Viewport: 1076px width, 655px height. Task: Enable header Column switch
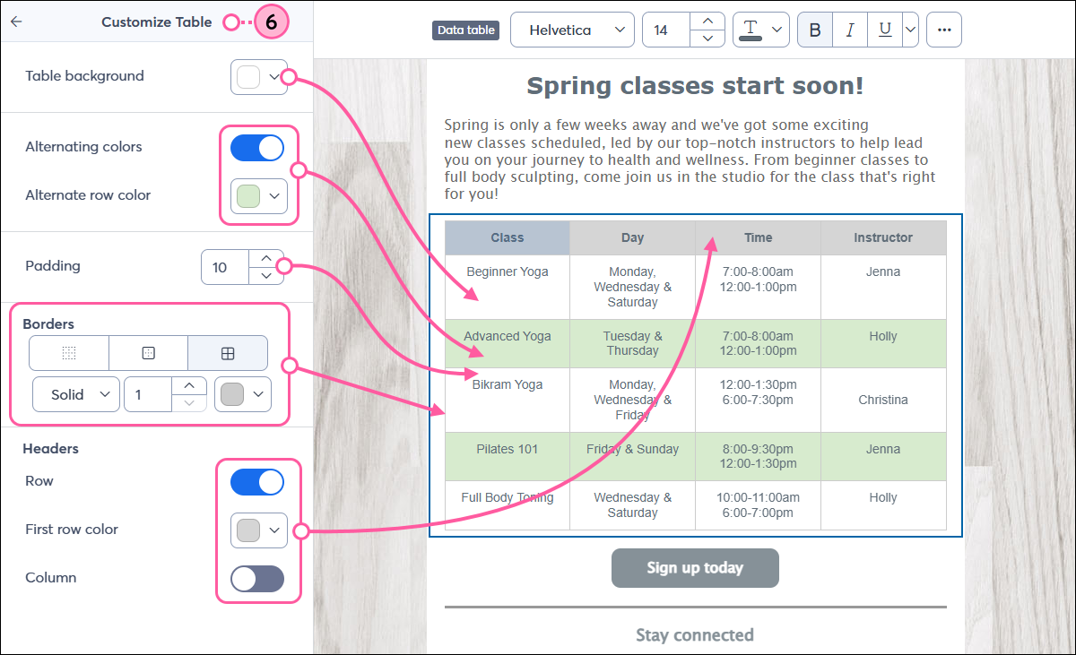pyautogui.click(x=257, y=579)
